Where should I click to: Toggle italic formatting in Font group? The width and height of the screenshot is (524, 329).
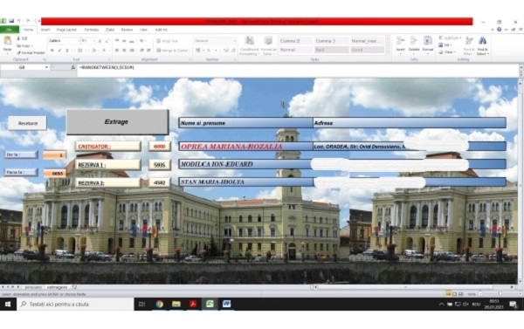(x=59, y=51)
